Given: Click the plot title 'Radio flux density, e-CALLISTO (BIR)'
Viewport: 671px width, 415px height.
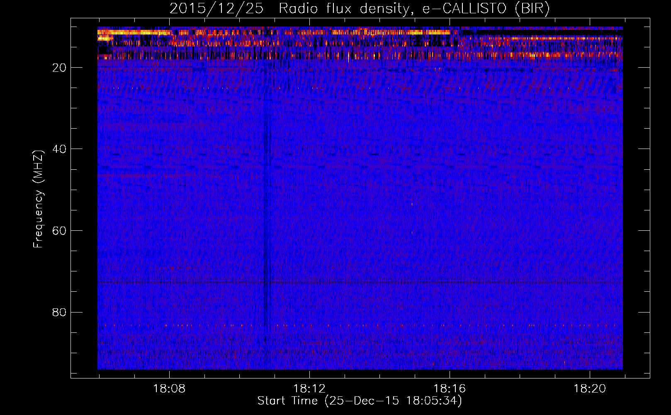Looking at the screenshot, I should pyautogui.click(x=414, y=9).
